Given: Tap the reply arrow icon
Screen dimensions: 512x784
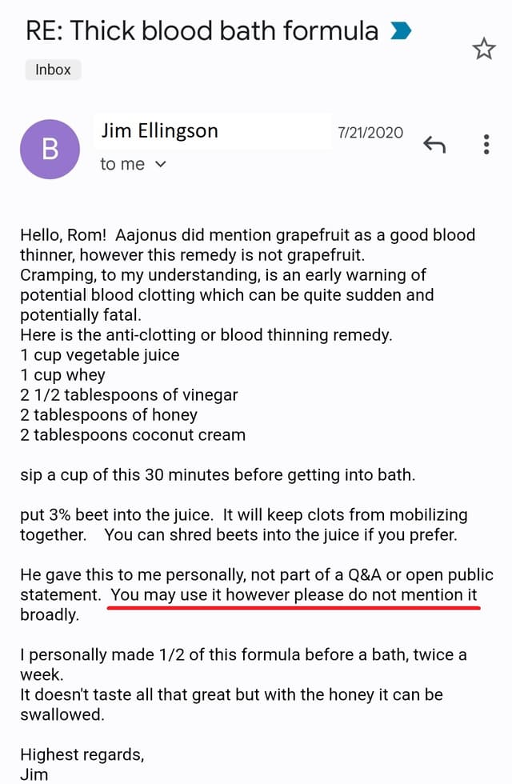Looking at the screenshot, I should 434,145.
